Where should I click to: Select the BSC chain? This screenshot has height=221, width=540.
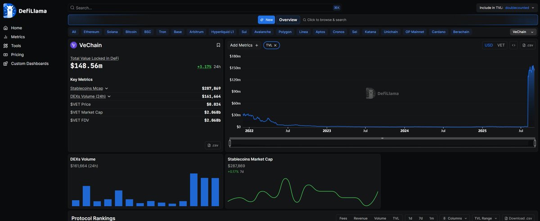click(148, 32)
